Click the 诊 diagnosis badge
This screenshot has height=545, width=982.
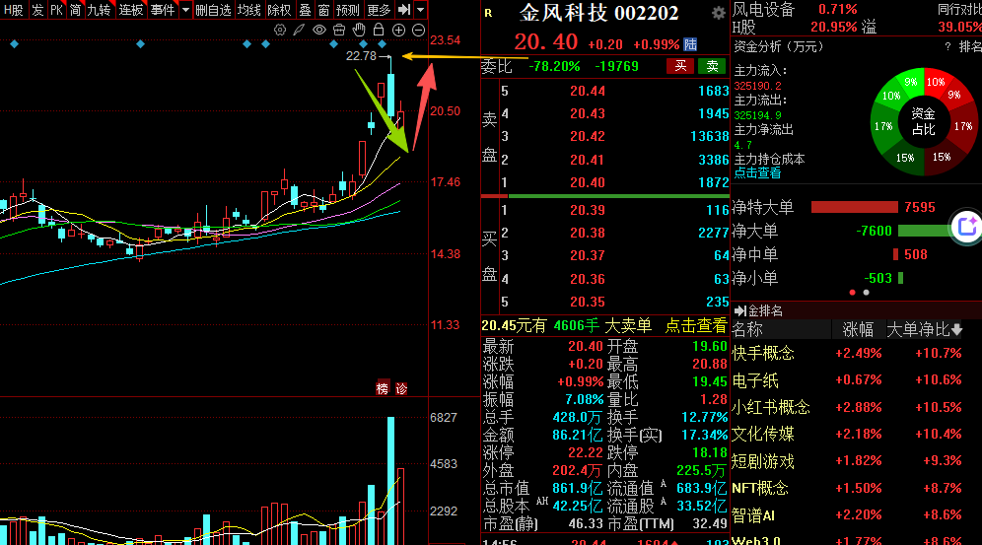(x=401, y=388)
